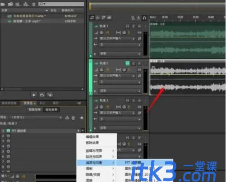
Task: Choose the first context menu entry, edit effect
Action: pos(92,137)
